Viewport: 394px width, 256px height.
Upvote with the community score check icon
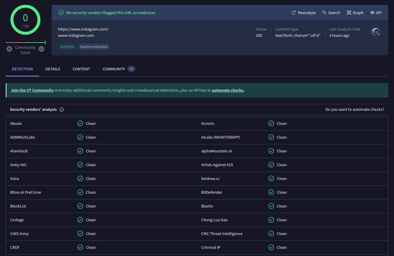click(41, 49)
